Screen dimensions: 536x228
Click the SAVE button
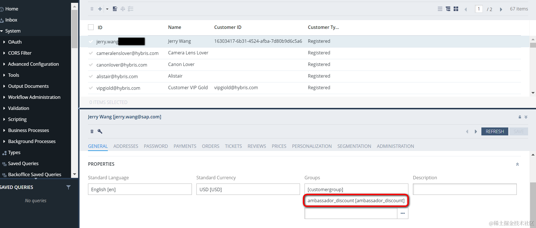519,131
